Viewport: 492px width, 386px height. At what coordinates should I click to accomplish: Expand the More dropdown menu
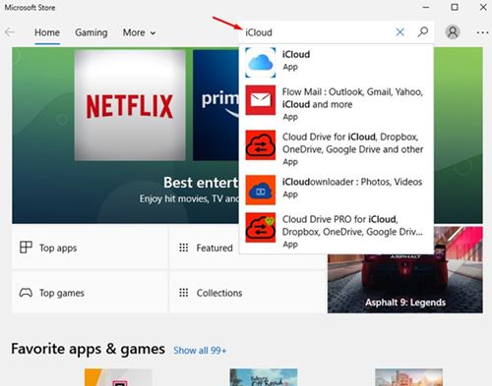coord(139,32)
